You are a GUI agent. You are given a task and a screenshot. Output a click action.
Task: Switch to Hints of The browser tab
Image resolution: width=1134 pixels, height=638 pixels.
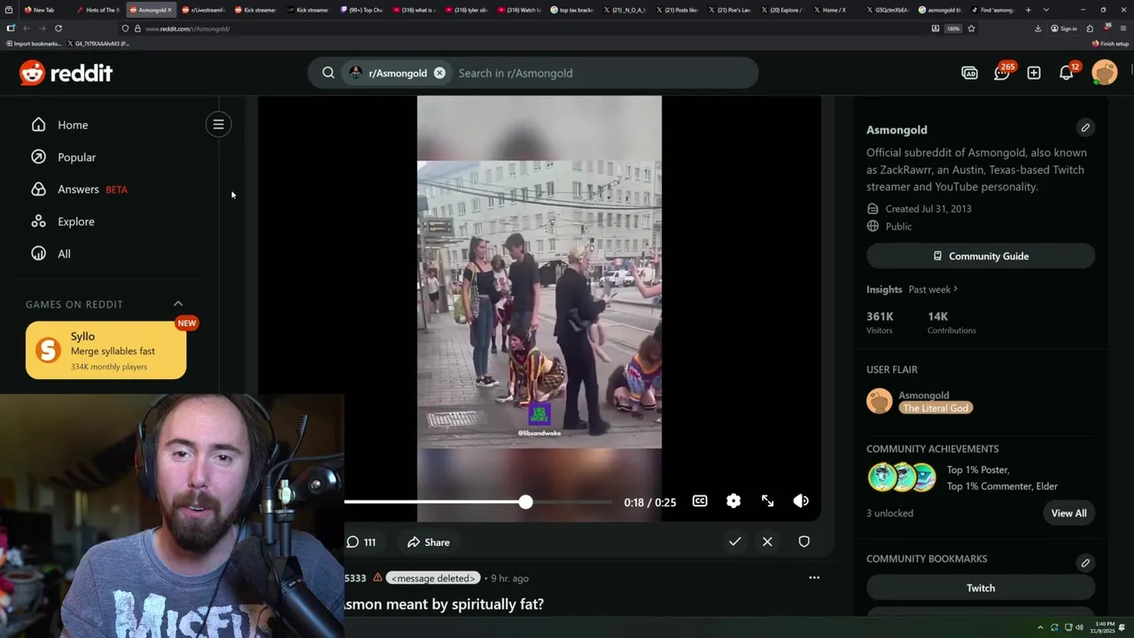(x=97, y=10)
